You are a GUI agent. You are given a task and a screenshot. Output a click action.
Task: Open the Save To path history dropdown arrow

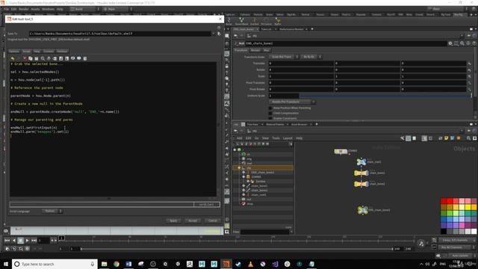click(x=214, y=34)
